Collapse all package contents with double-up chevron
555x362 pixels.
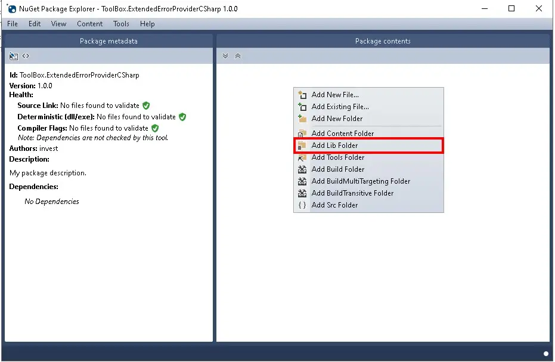coord(238,56)
